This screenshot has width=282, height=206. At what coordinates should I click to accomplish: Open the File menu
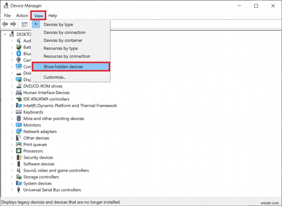pos(7,15)
